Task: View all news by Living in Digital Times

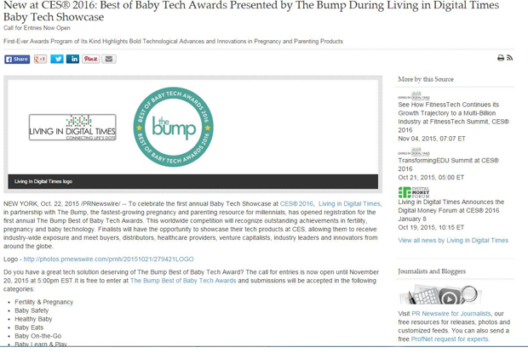Action: click(453, 241)
